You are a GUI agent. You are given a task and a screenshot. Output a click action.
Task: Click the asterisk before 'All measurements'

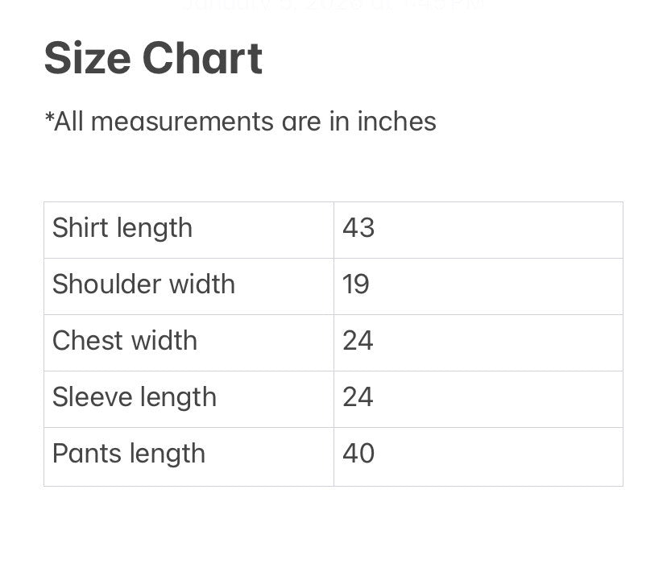click(x=49, y=118)
